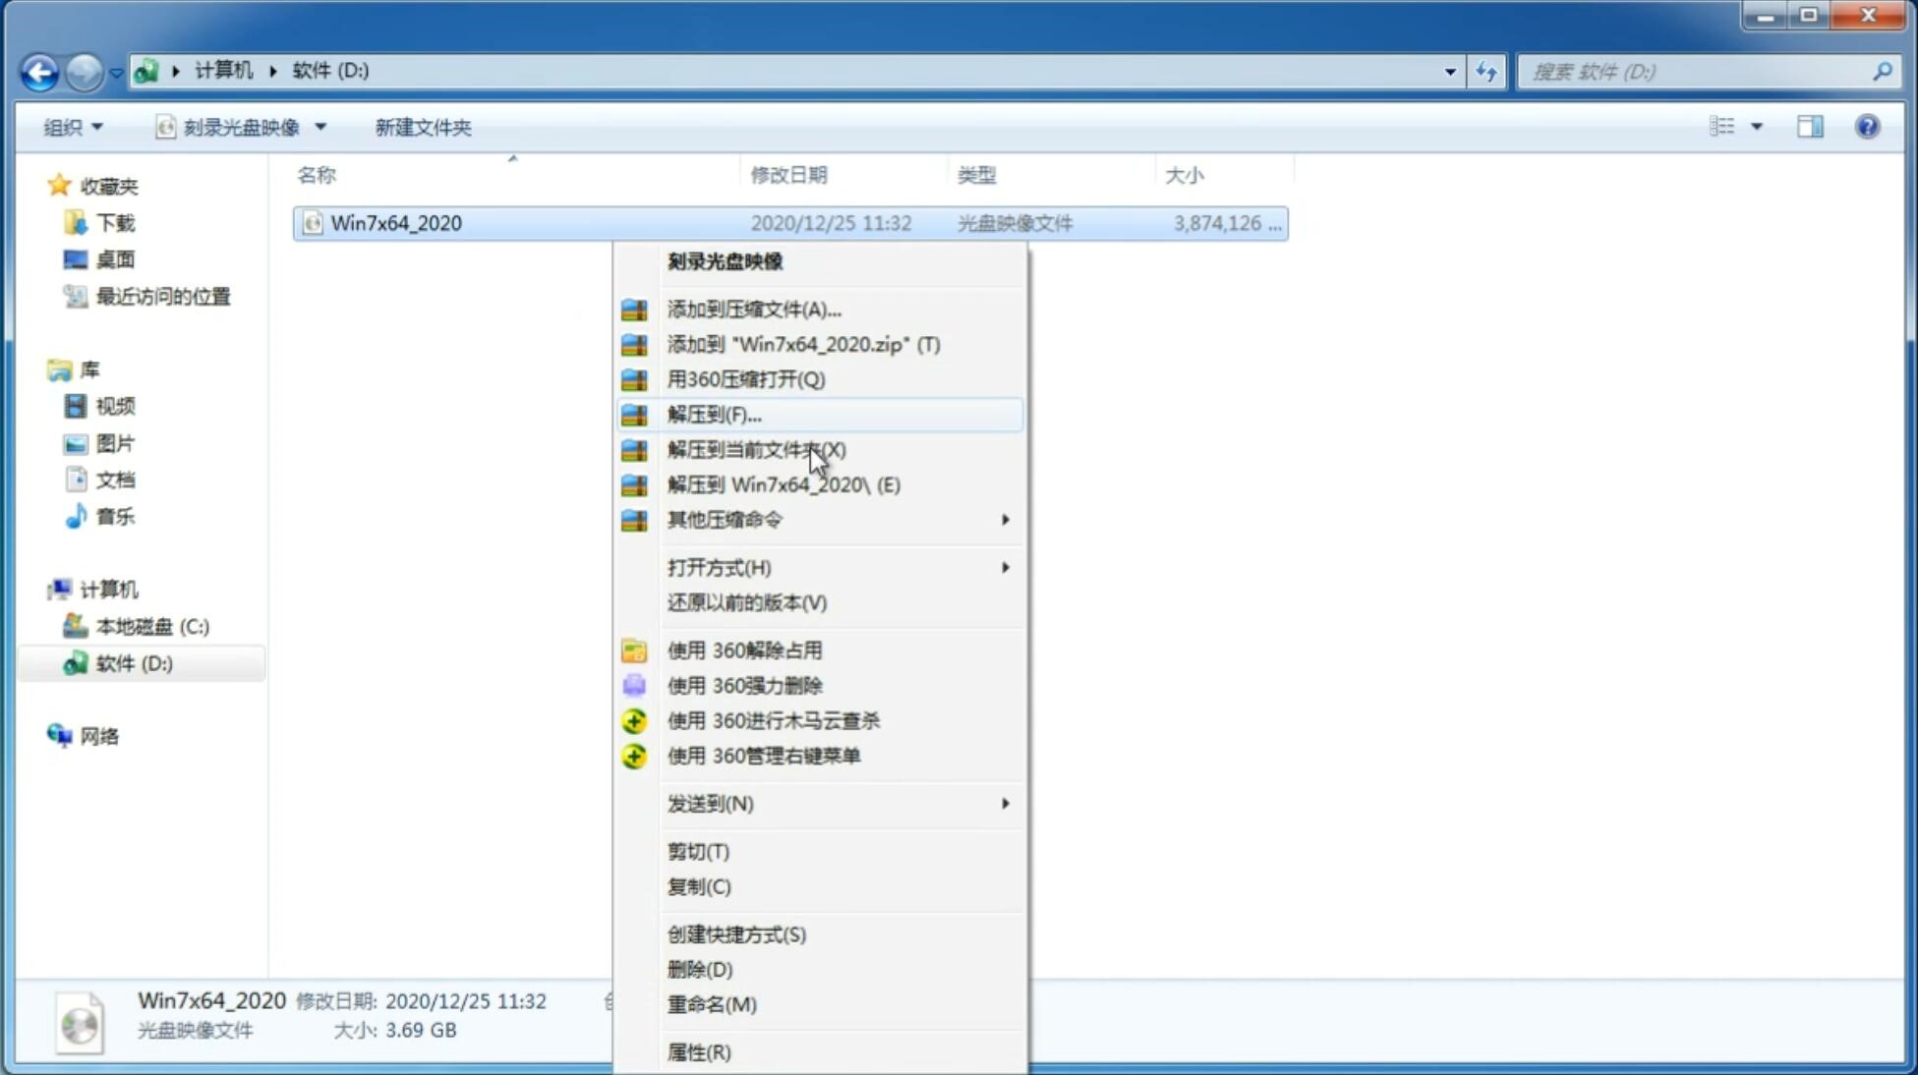Select 解压到当前文件夹 menu option
The width and height of the screenshot is (1918, 1075).
[755, 449]
